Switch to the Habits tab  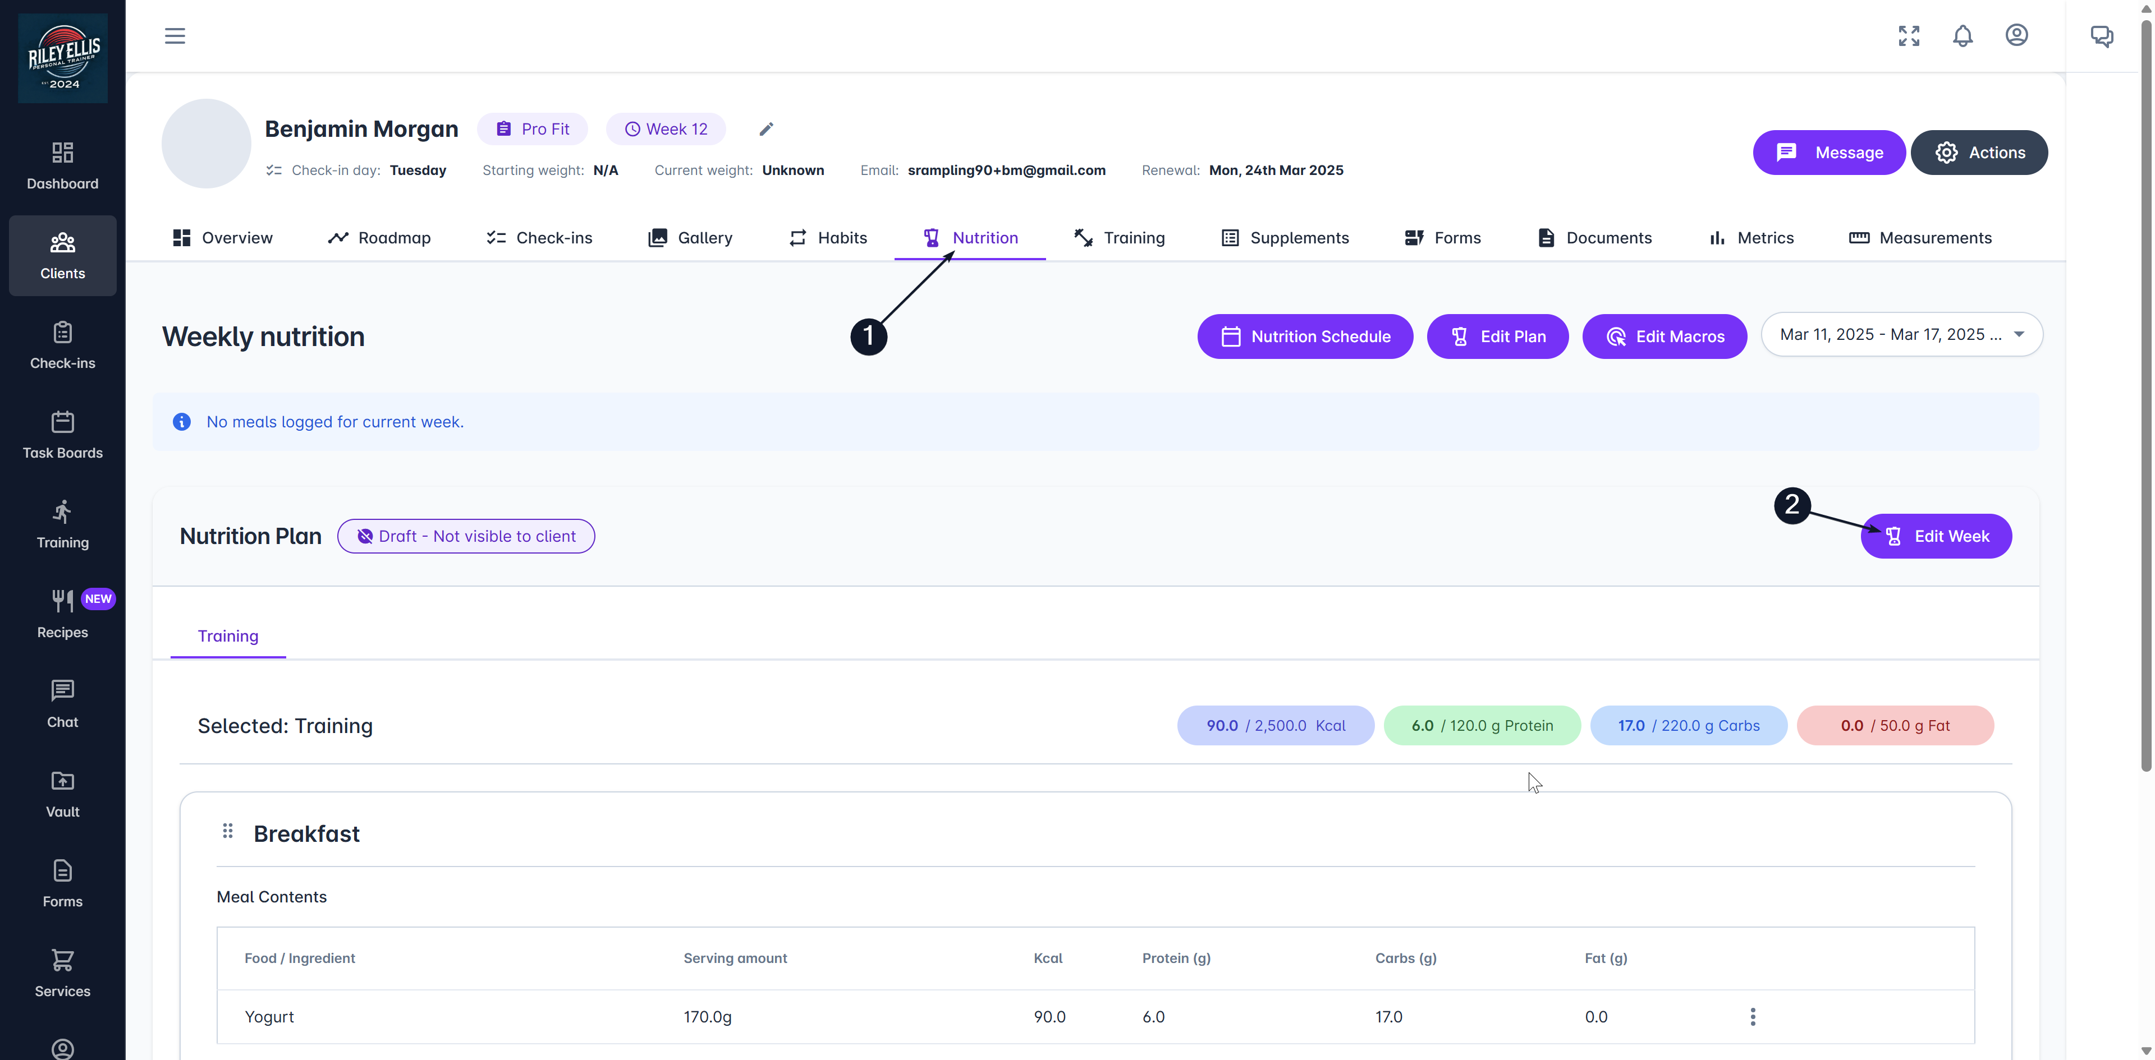(x=827, y=237)
